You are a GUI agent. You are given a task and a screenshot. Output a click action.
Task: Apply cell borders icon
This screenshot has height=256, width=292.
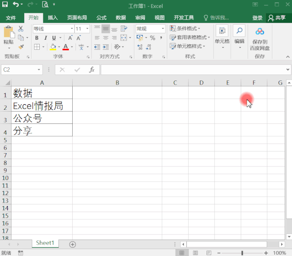(37, 47)
